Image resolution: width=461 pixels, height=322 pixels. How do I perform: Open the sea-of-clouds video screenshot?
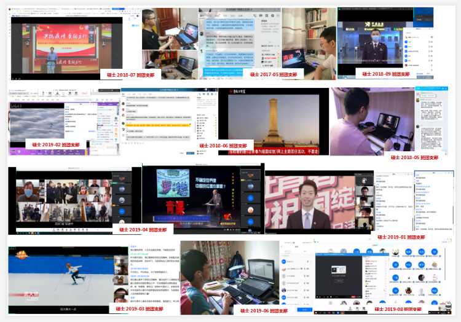[x=64, y=122]
